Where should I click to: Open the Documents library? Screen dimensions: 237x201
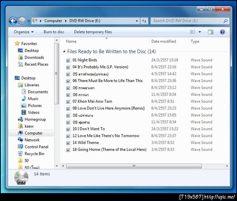pos(38,92)
